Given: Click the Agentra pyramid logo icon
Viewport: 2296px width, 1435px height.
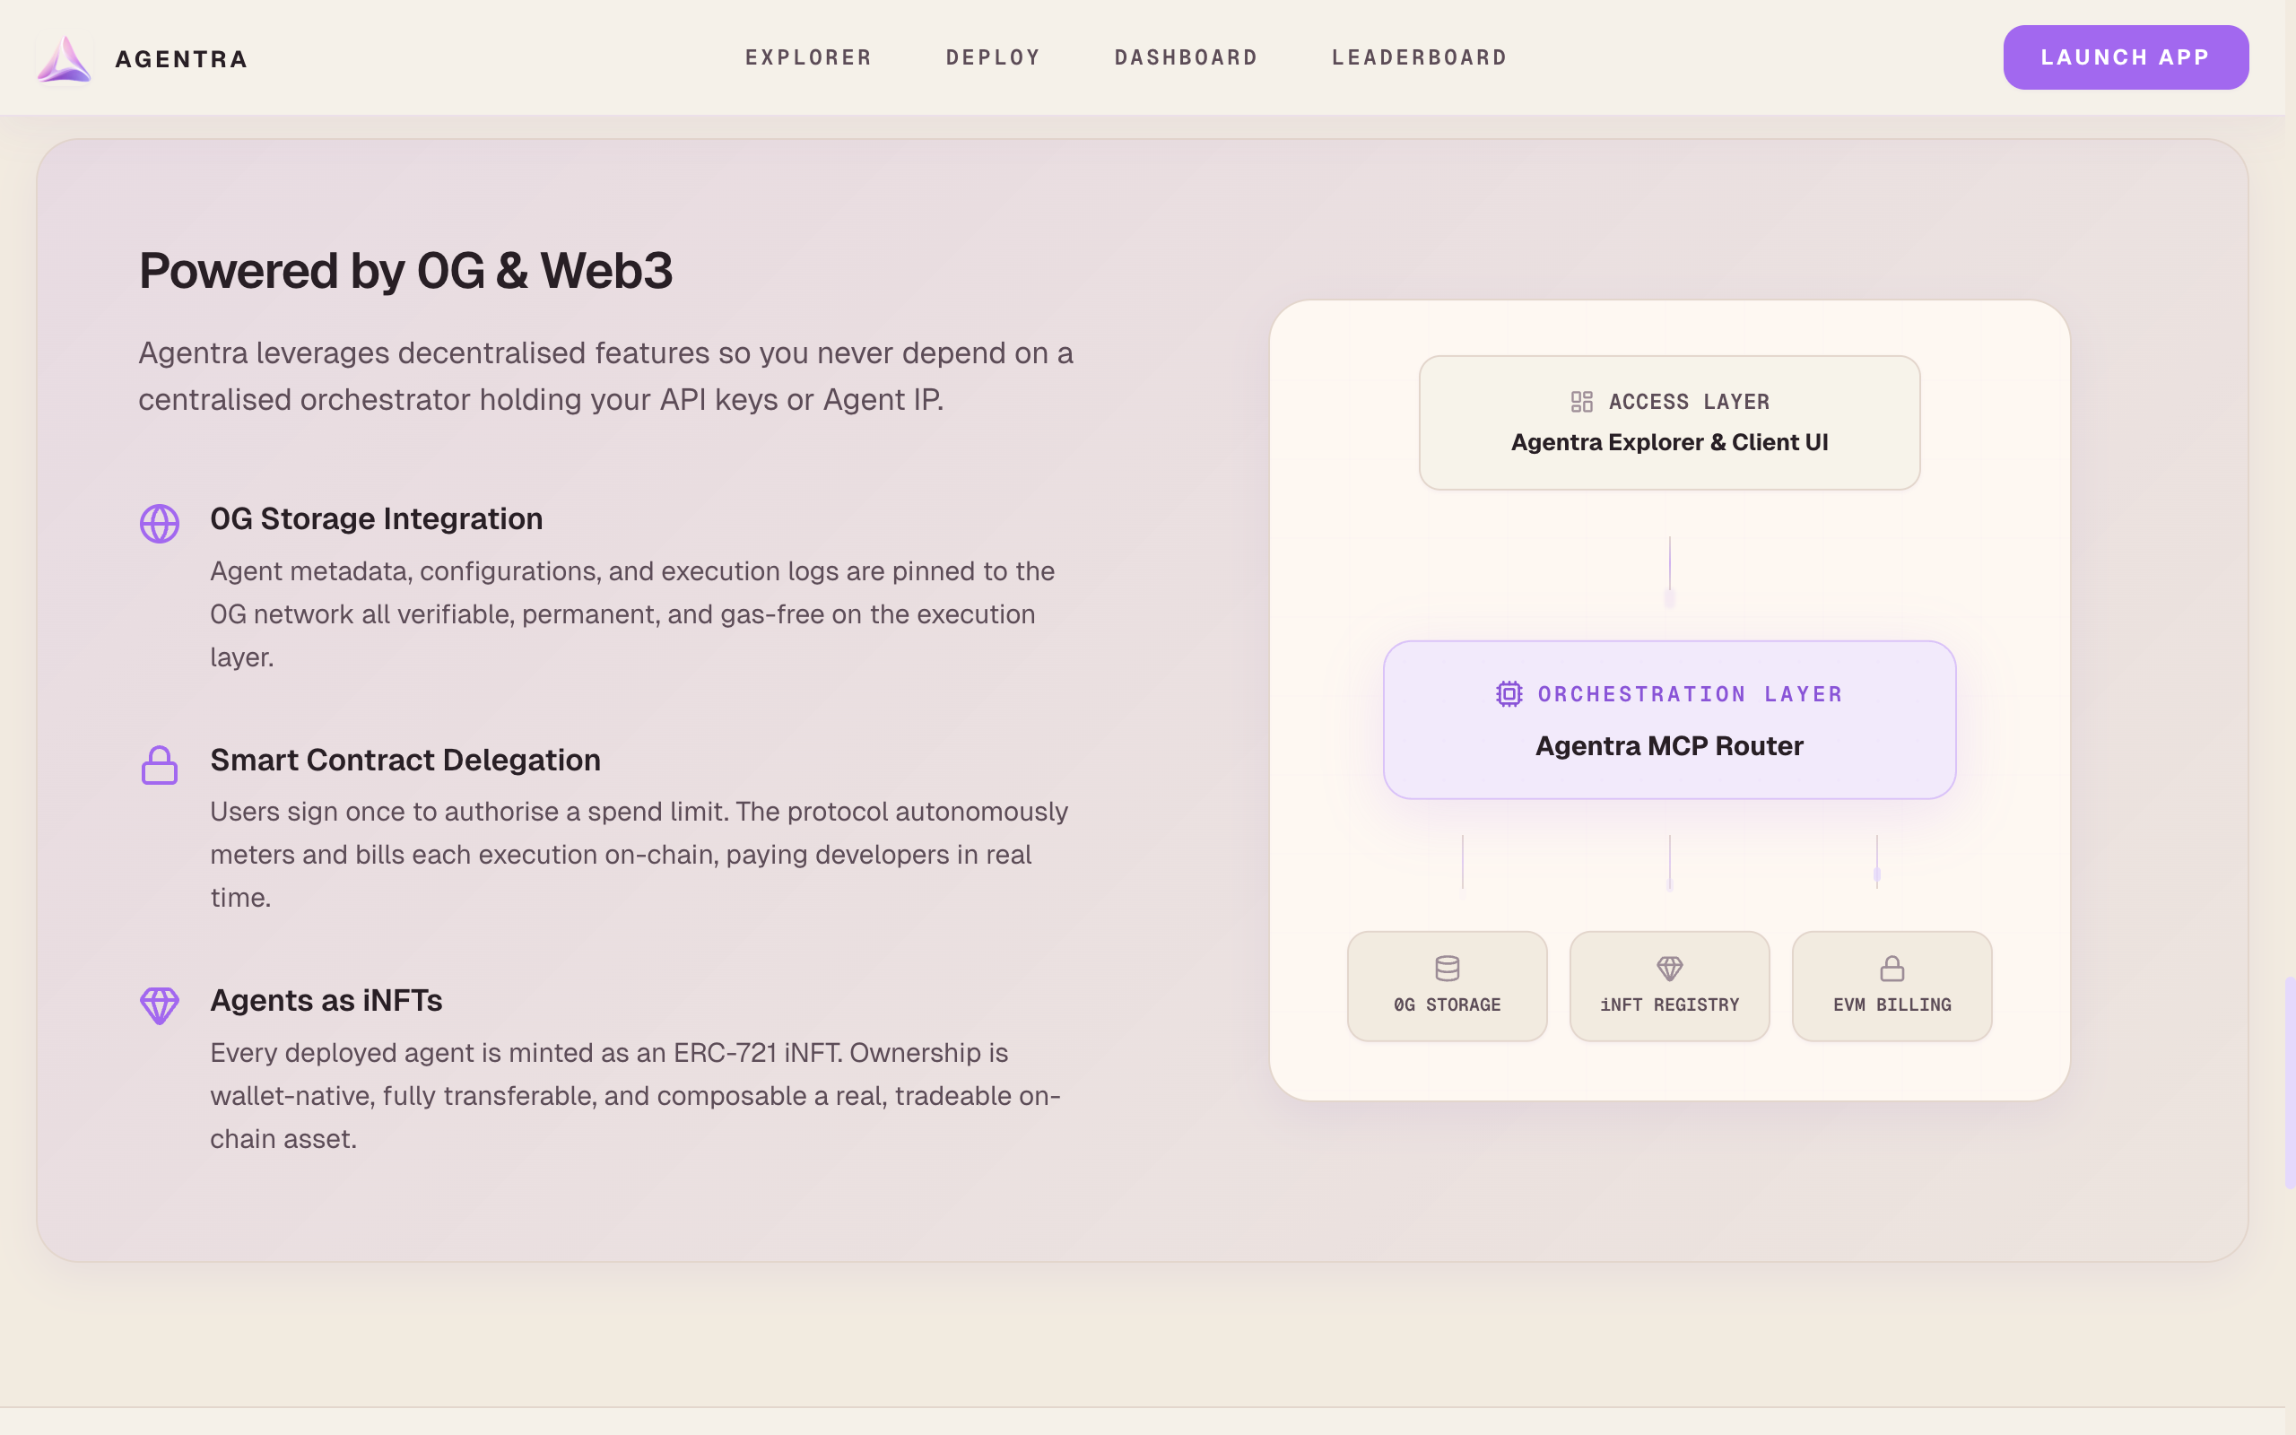Looking at the screenshot, I should coord(65,59).
